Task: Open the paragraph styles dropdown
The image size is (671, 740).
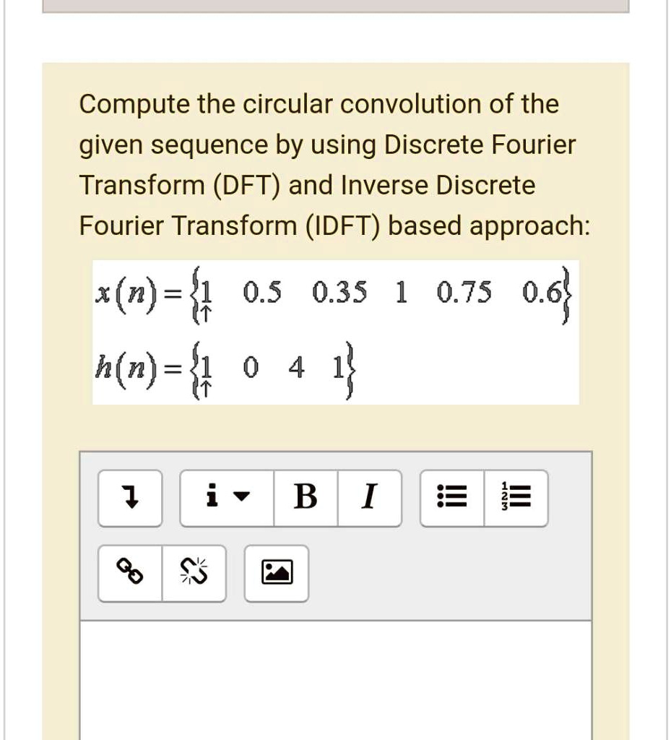Action: click(227, 498)
